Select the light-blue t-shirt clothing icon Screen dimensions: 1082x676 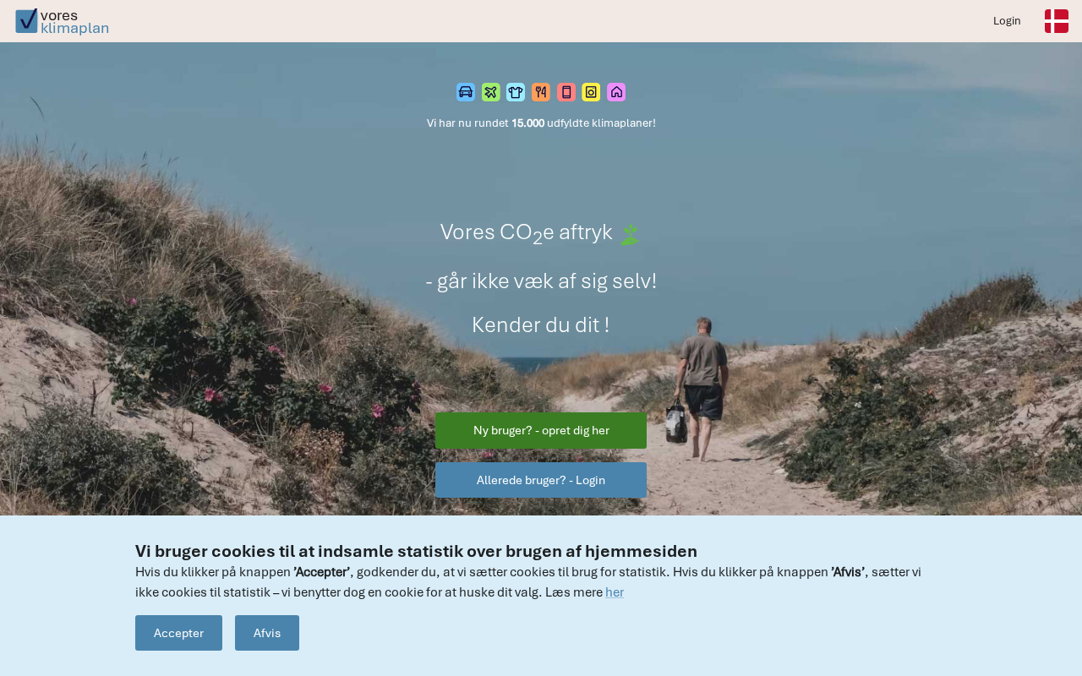[516, 92]
